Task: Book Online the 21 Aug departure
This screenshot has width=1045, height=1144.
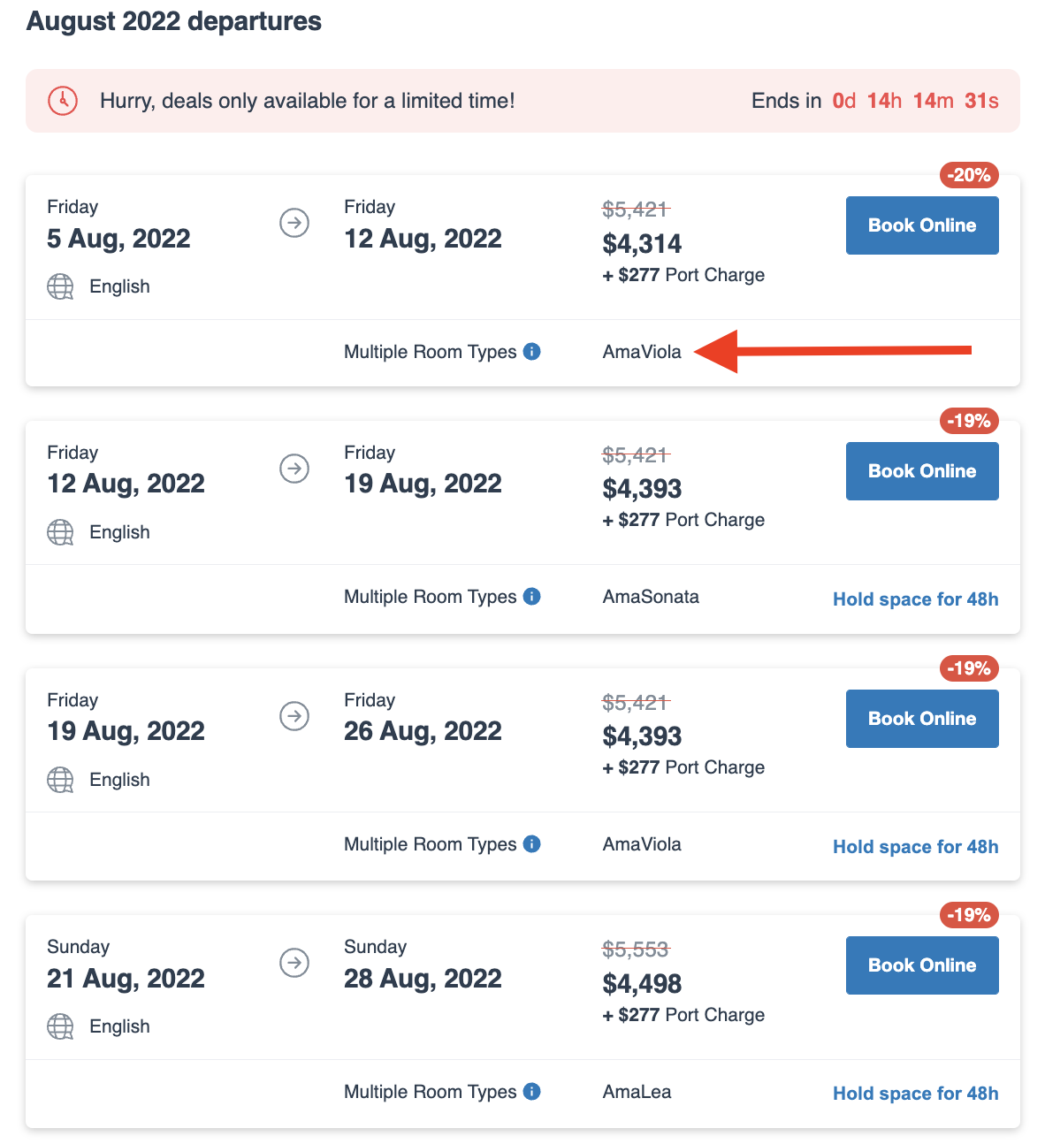Action: point(922,965)
